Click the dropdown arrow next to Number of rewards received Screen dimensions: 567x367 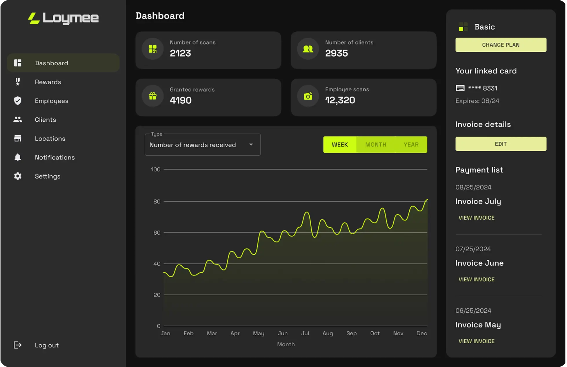(x=251, y=145)
